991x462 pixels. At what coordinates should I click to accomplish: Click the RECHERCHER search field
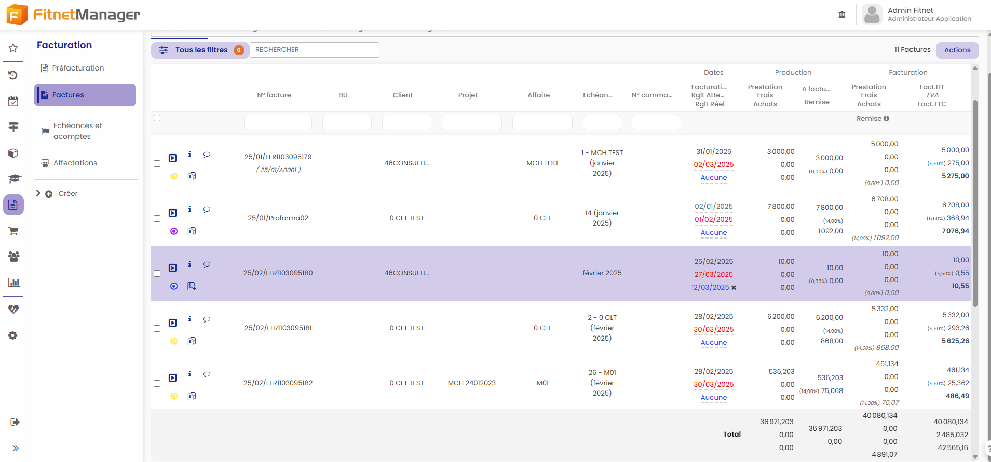tap(314, 50)
